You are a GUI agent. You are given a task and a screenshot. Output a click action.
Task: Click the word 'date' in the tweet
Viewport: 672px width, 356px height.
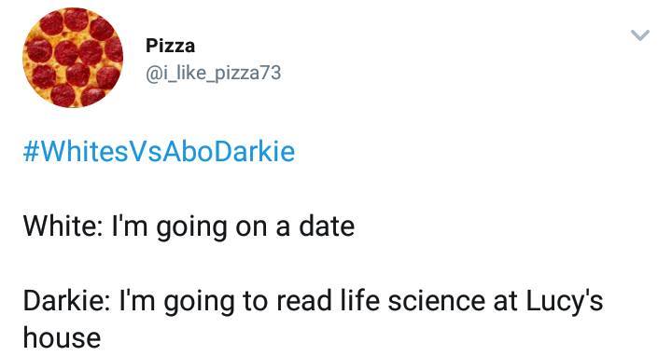327,226
